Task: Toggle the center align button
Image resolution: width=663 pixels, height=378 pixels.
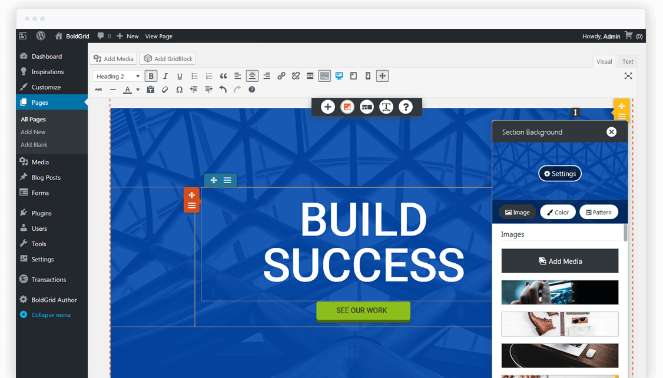Action: point(252,76)
